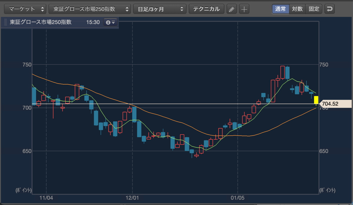Select 通常 scale mode

(280, 9)
